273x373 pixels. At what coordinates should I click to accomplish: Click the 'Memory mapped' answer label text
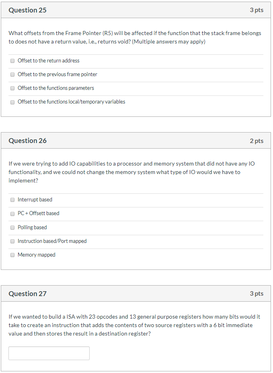pos(36,255)
